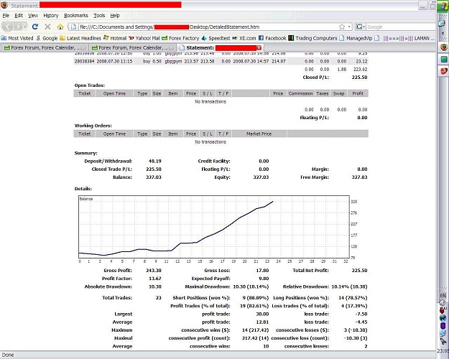
Task: Open the Tools menu
Action: coord(99,16)
